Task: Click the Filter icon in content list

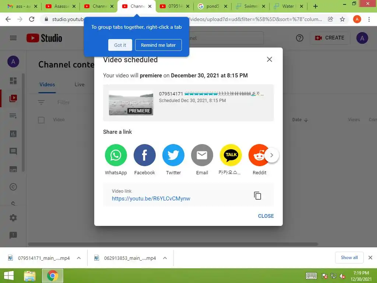Action: [41, 102]
